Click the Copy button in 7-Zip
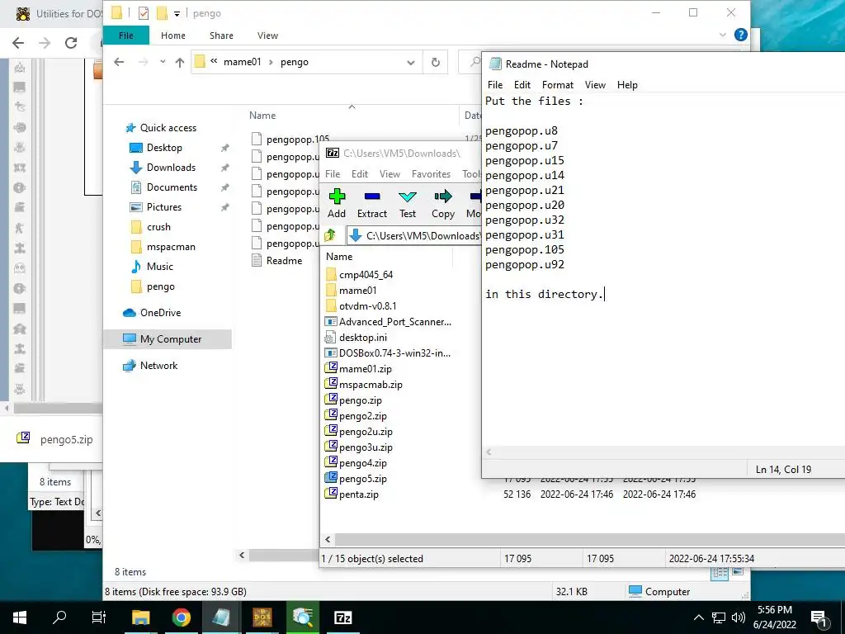This screenshot has width=845, height=634. point(443,203)
